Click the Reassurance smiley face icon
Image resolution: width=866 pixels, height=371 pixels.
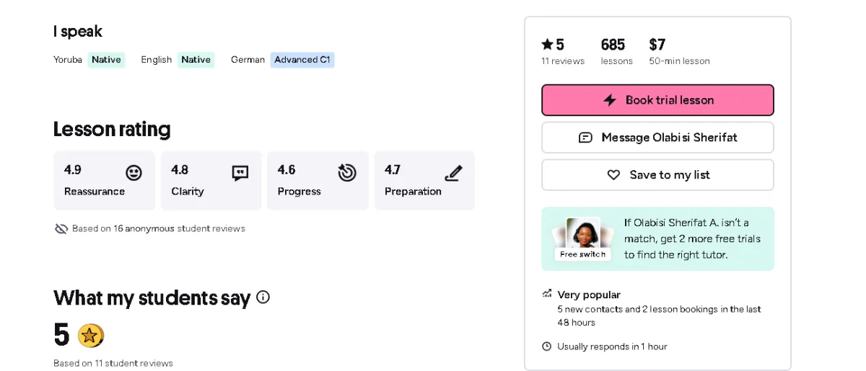134,173
